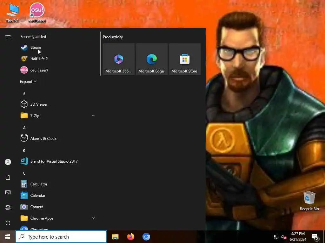Launch Half-Life 2 from Start menu
This screenshot has width=325, height=243.
pyautogui.click(x=58, y=59)
